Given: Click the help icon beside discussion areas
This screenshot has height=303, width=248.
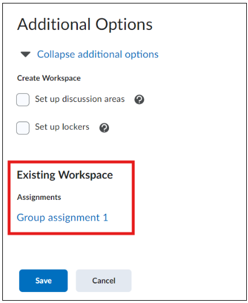Looking at the screenshot, I should [139, 100].
